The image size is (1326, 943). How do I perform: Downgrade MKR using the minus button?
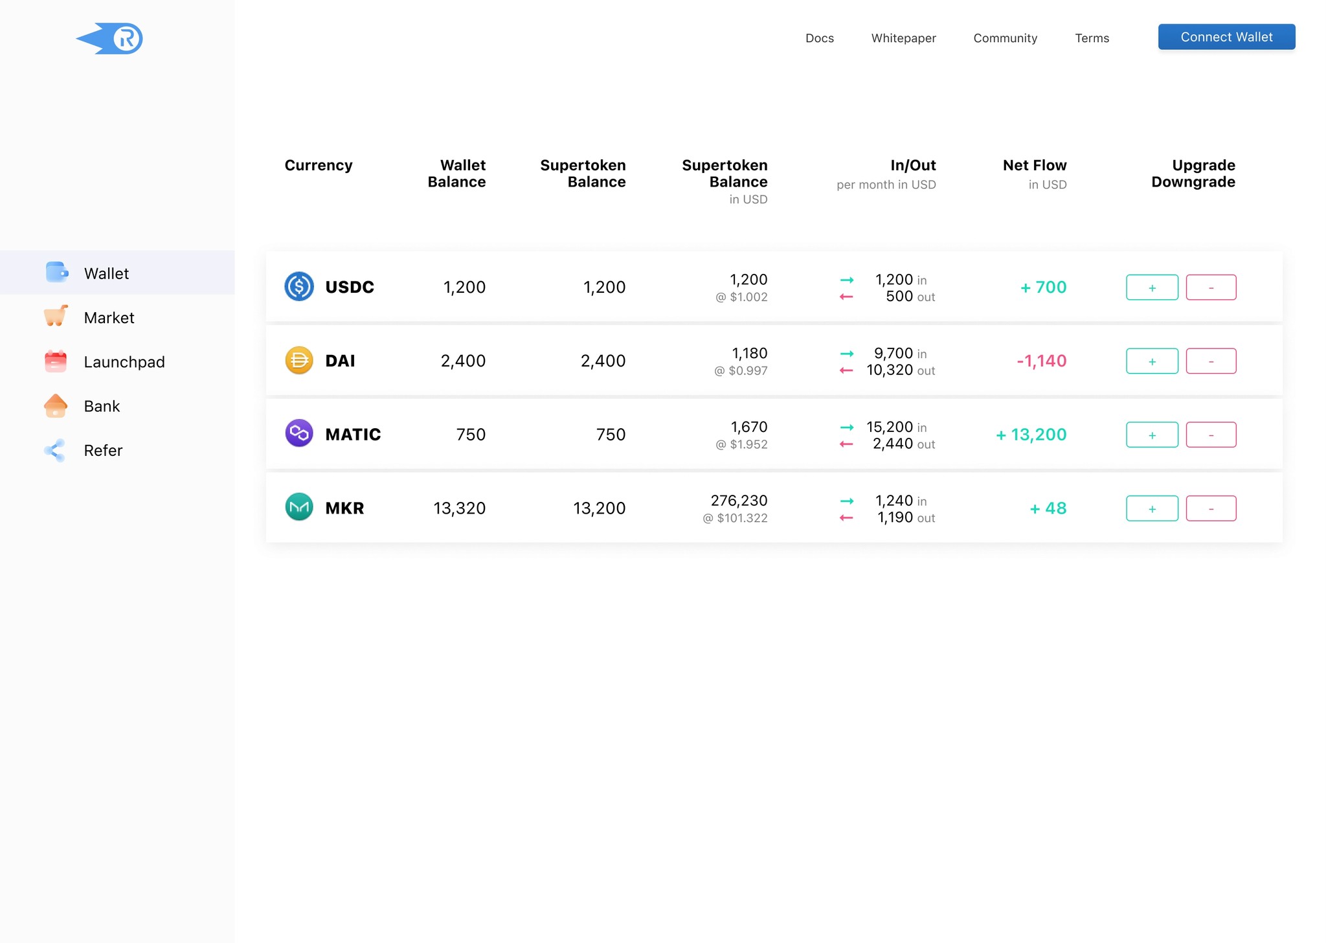tap(1211, 508)
